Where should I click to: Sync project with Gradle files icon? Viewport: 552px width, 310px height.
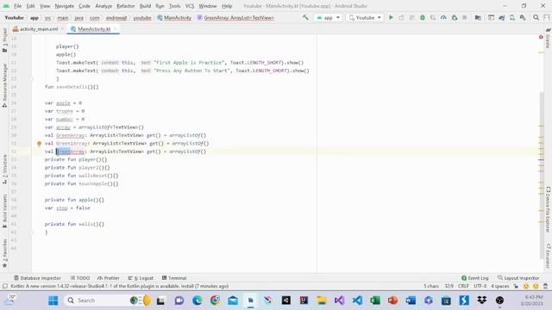point(502,17)
